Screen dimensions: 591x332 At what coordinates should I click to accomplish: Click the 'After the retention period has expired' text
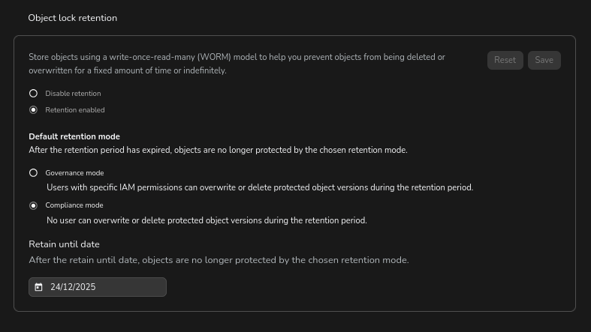(x=218, y=150)
